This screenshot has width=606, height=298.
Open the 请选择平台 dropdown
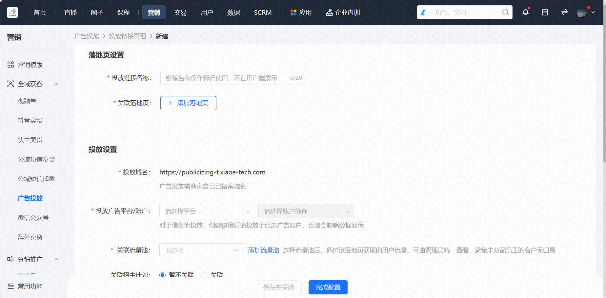point(207,211)
